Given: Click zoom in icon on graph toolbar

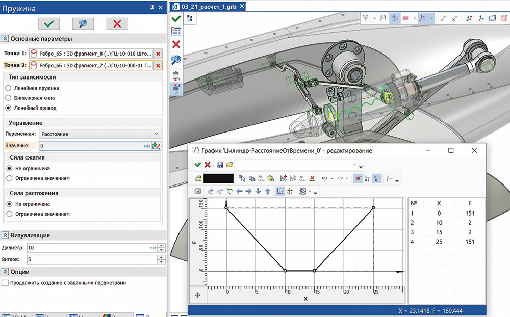Looking at the screenshot, I should pyautogui.click(x=210, y=192).
